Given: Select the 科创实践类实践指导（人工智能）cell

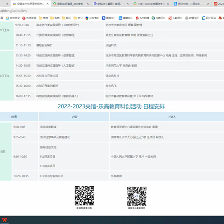Looking at the screenshot, I should tap(70, 66).
